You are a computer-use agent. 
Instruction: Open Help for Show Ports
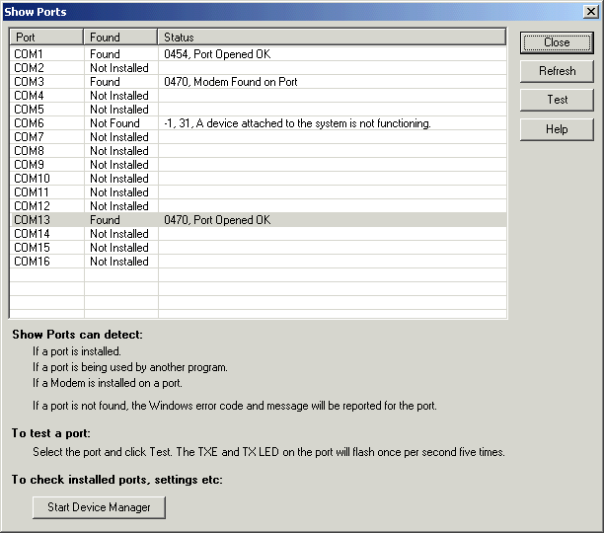click(557, 129)
